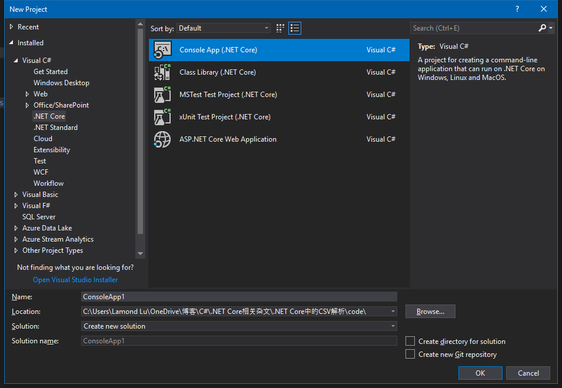Screen dimensions: 562x388
Task: Click the tree scrollbar down arrow
Action: [x=141, y=253]
